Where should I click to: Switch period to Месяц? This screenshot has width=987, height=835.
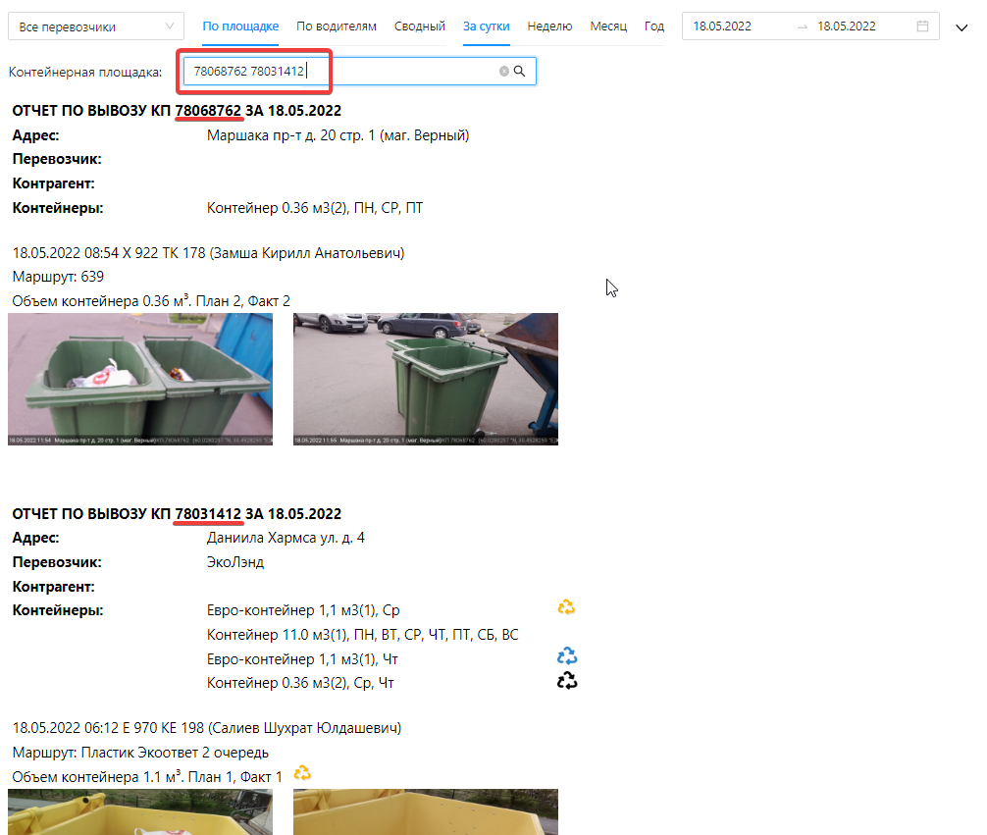pyautogui.click(x=608, y=26)
